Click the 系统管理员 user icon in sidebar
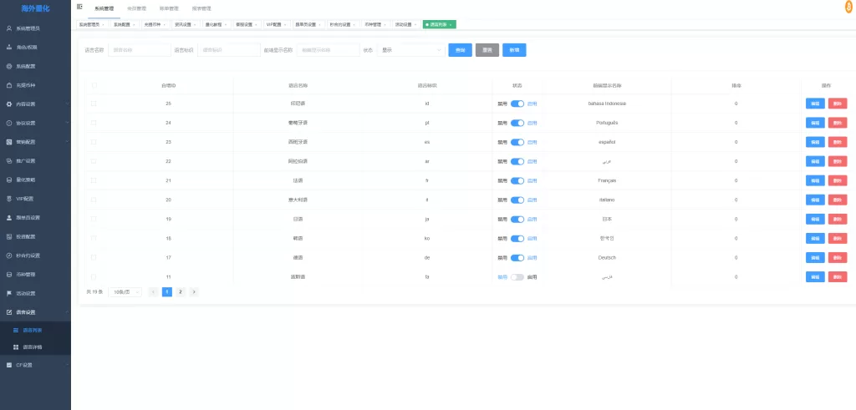Viewport: 856px width, 410px height. coord(9,28)
